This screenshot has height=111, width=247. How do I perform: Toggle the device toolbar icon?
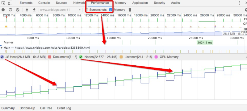click(x=10, y=3)
